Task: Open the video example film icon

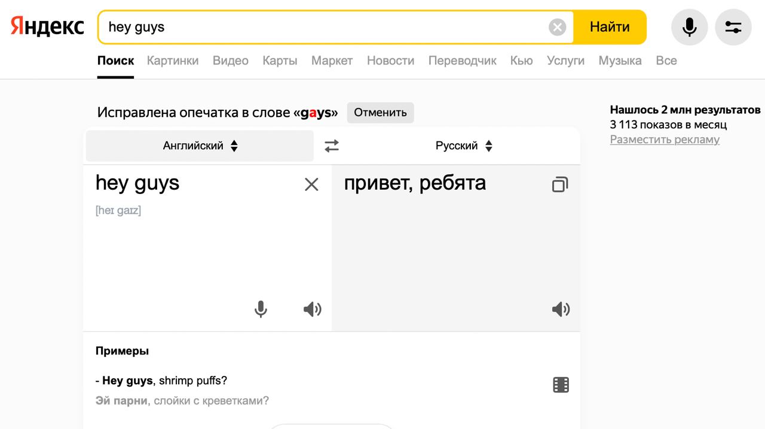Action: pyautogui.click(x=561, y=385)
